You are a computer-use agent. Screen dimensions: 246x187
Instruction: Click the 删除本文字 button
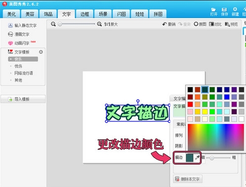(188, 179)
